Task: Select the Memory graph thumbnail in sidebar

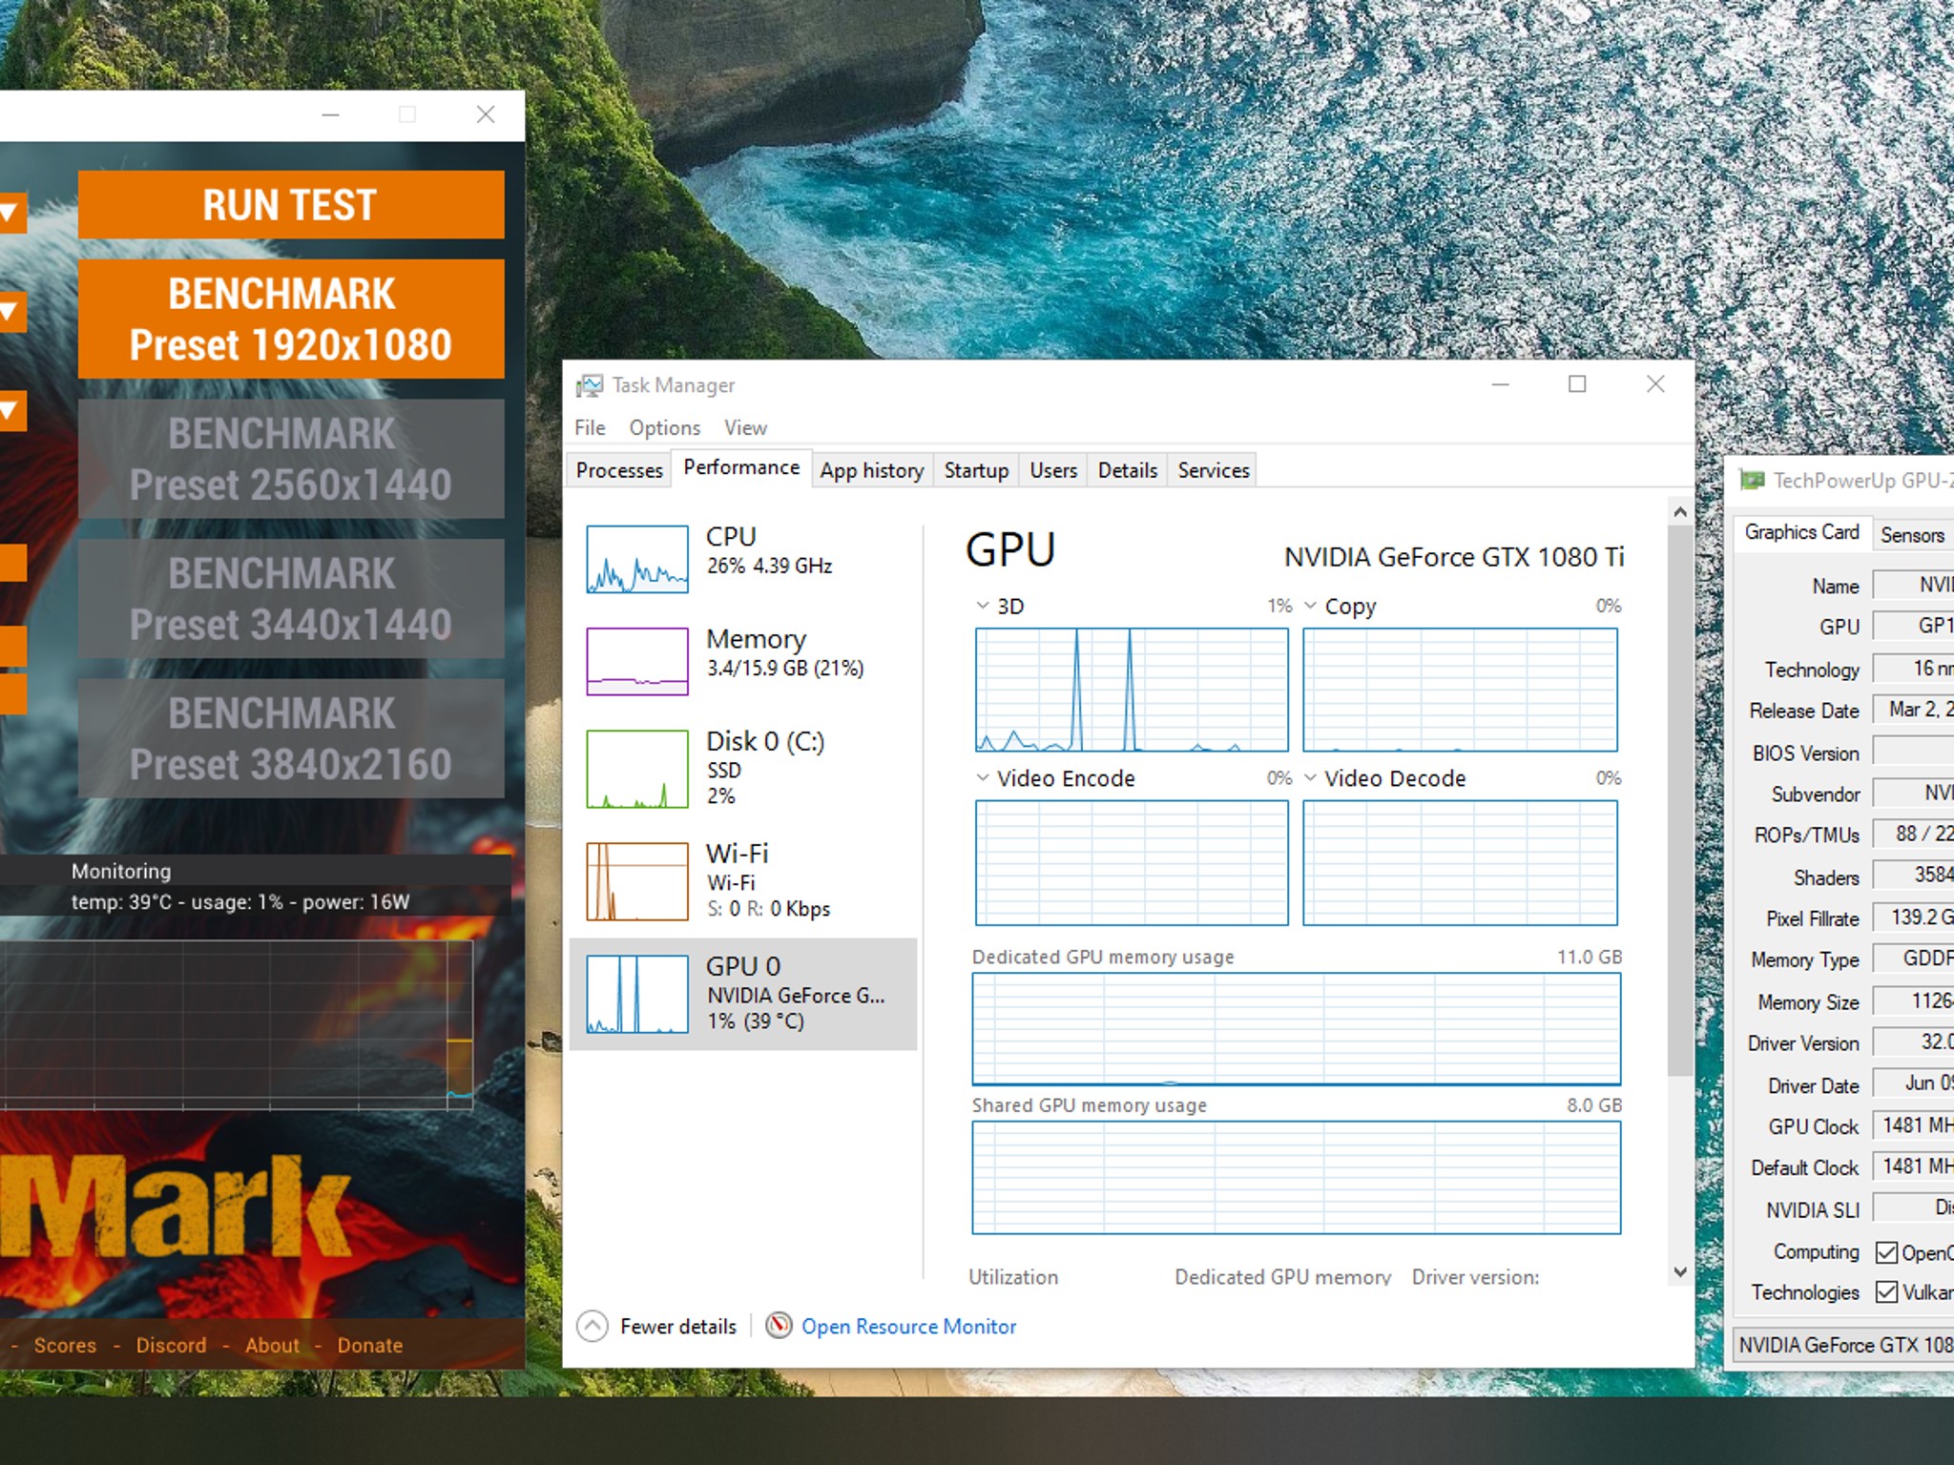Action: [637, 661]
